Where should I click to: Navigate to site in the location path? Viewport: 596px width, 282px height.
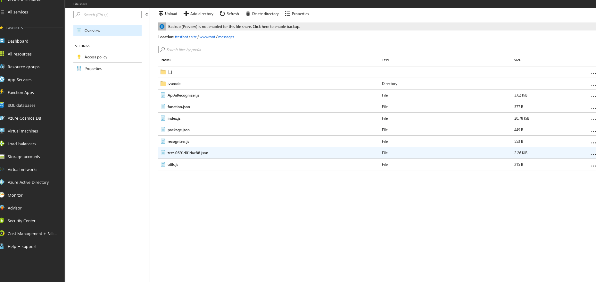point(194,37)
